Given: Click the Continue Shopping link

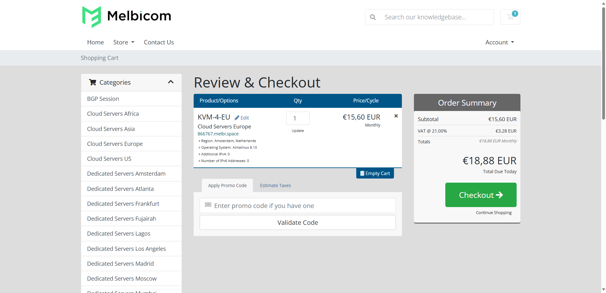Looking at the screenshot, I should coord(493,213).
